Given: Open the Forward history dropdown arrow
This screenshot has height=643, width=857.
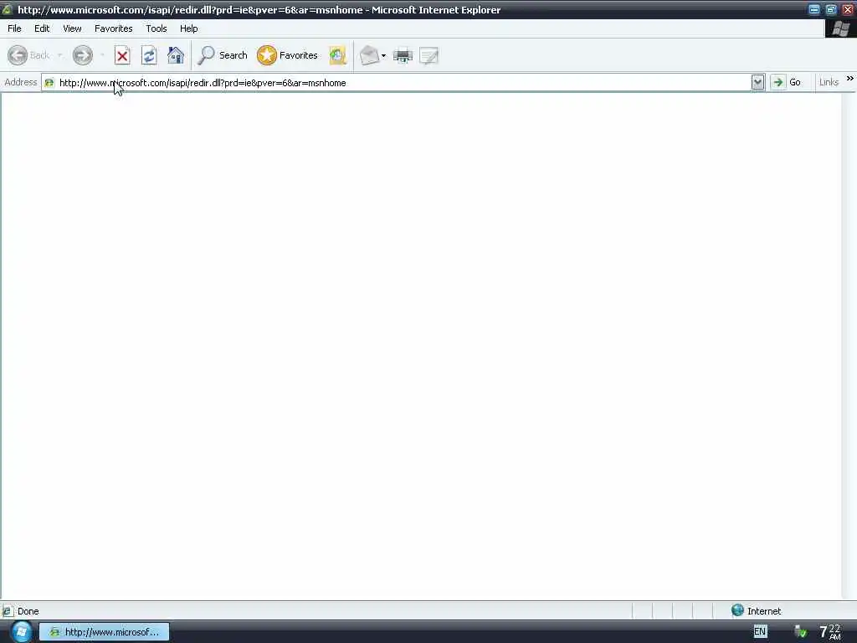Looking at the screenshot, I should [x=102, y=55].
